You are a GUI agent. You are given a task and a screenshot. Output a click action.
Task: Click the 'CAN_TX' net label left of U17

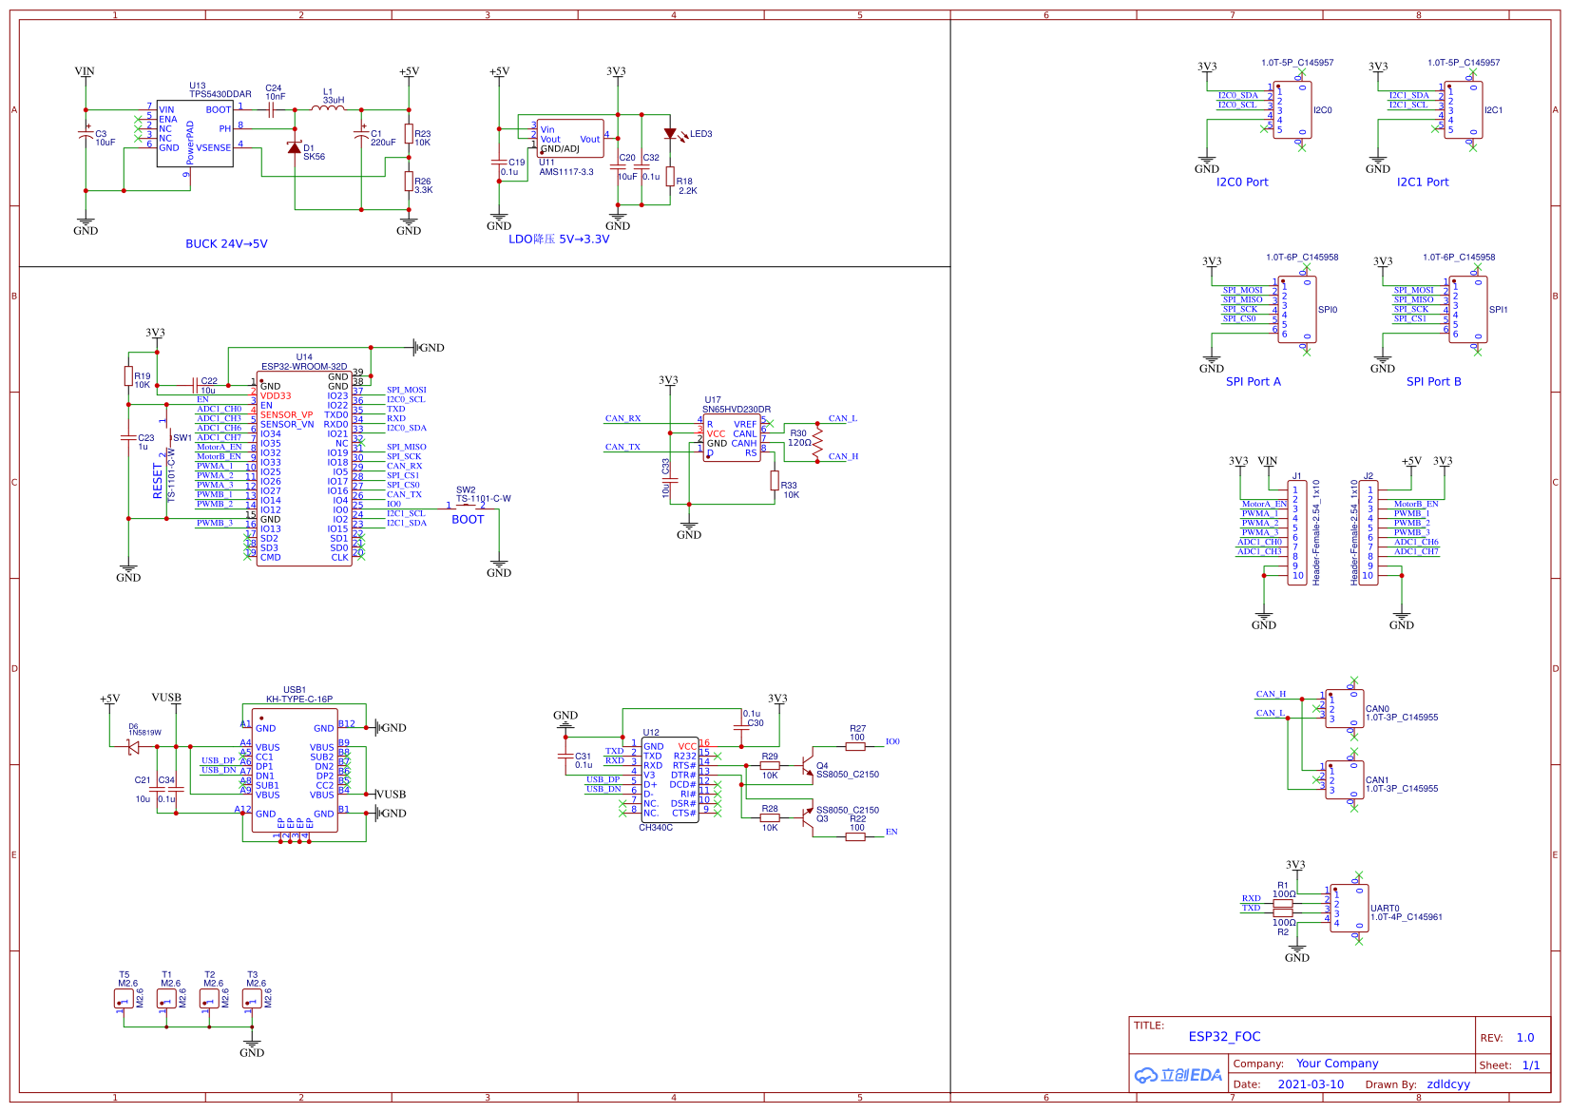click(x=622, y=447)
